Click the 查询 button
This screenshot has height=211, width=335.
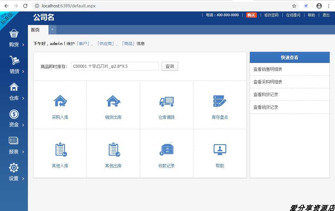coord(170,66)
